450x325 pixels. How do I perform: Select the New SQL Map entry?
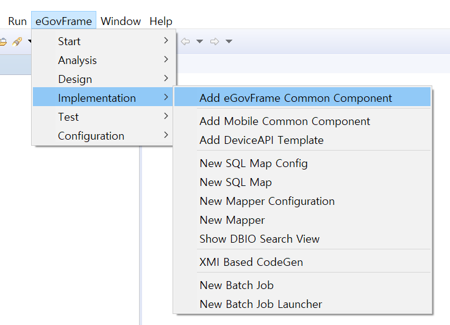[x=302, y=182]
